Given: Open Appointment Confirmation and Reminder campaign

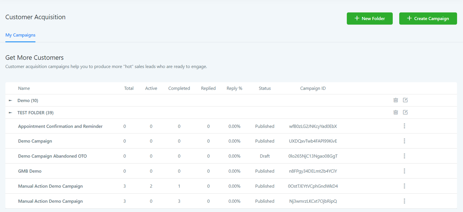Looking at the screenshot, I should coord(60,126).
